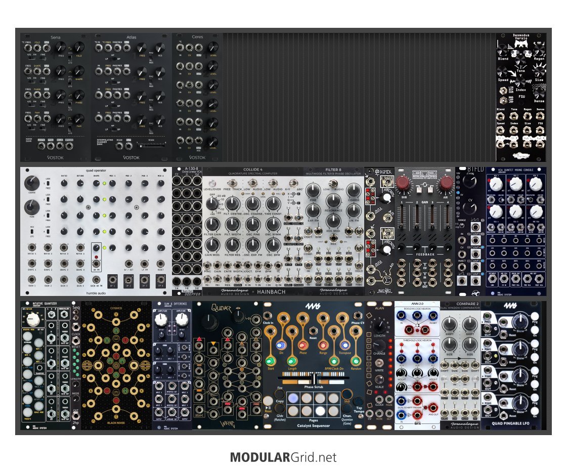Click the BTFLD Gain knob
The width and height of the screenshot is (567, 468).
[470, 182]
